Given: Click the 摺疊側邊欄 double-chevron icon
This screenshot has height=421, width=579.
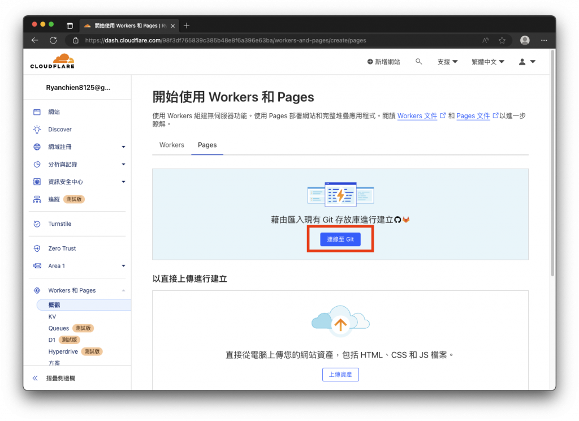Looking at the screenshot, I should 35,378.
